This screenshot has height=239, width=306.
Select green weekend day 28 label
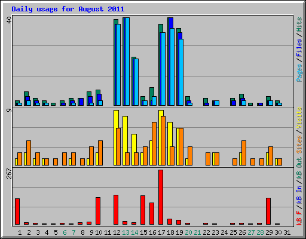tap(260, 232)
